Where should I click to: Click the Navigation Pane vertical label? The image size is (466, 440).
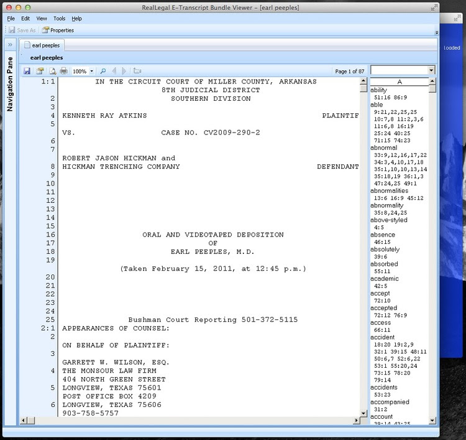tap(10, 84)
